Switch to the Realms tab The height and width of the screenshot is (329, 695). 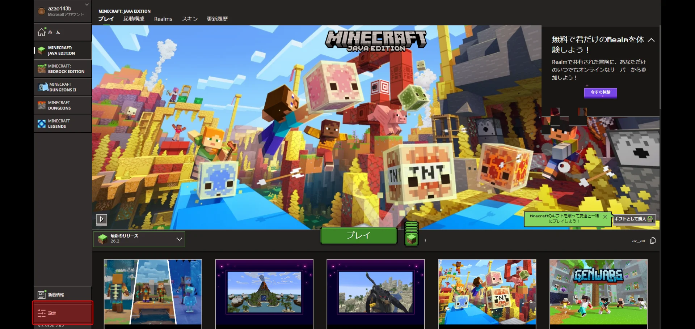pyautogui.click(x=163, y=19)
